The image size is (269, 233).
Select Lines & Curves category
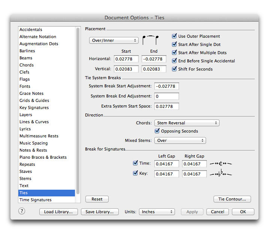pos(47,122)
